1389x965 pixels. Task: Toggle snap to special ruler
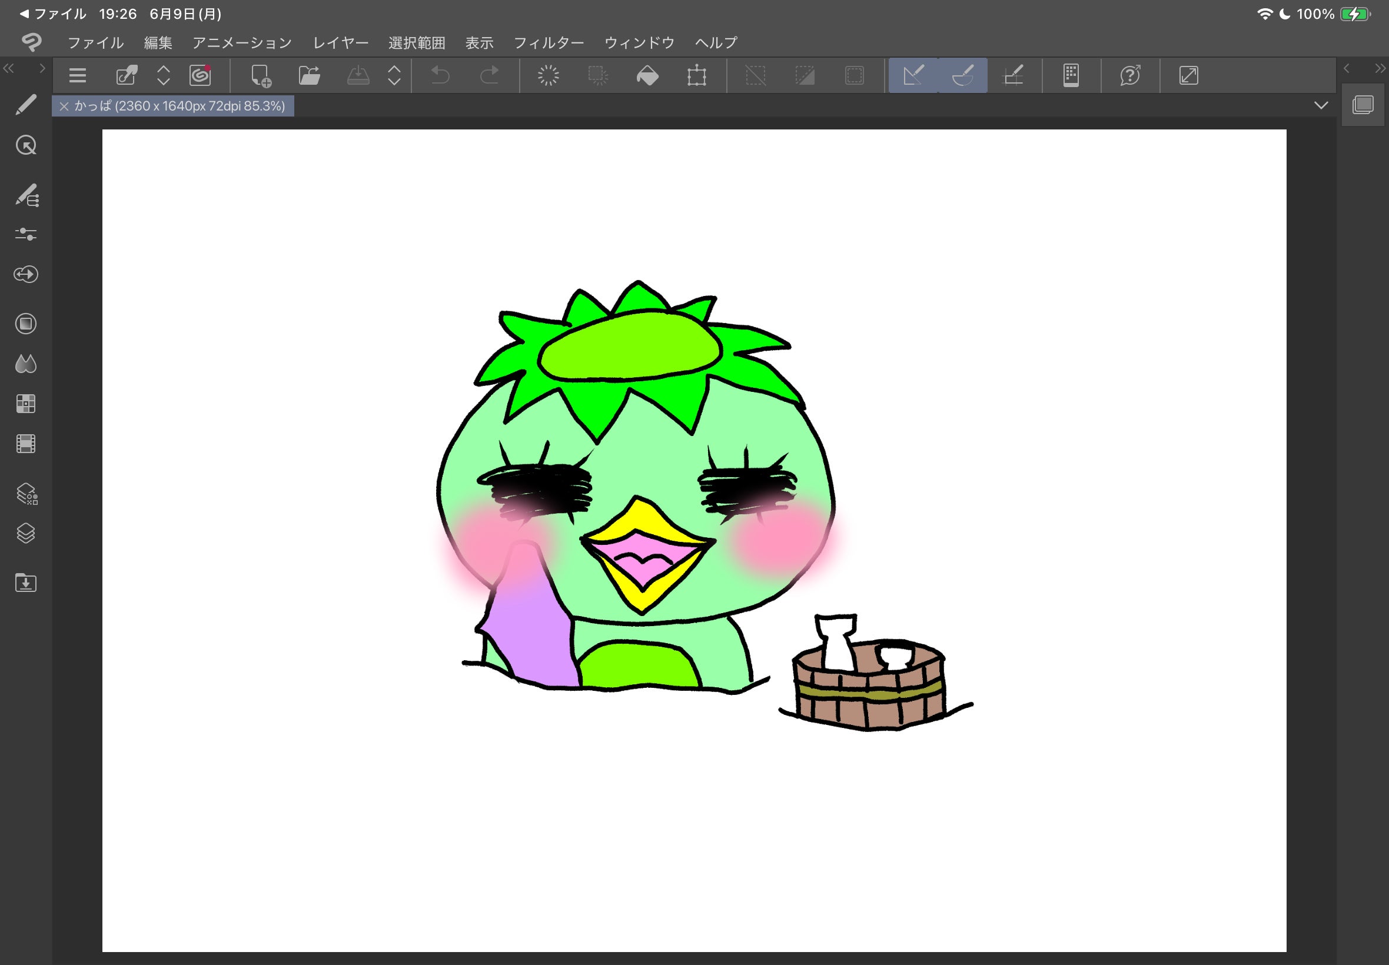pos(963,75)
